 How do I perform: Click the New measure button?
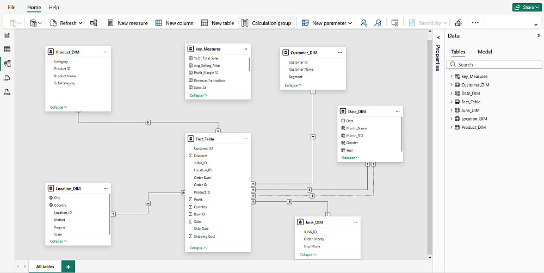127,23
